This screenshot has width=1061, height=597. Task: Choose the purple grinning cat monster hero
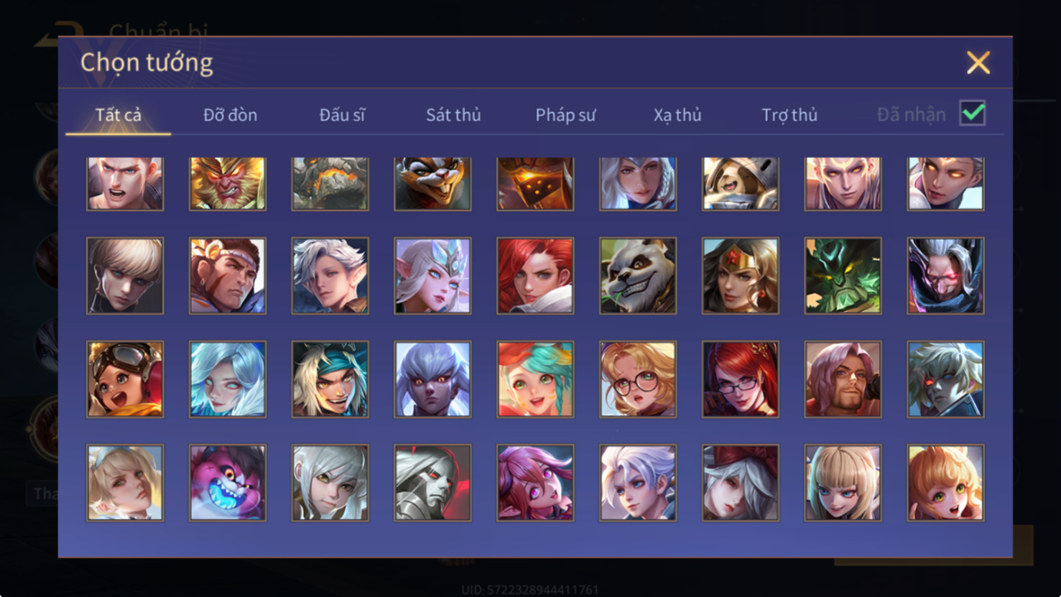[228, 483]
